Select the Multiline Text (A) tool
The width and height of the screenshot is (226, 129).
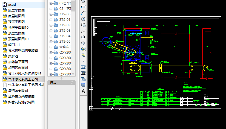[84, 91]
